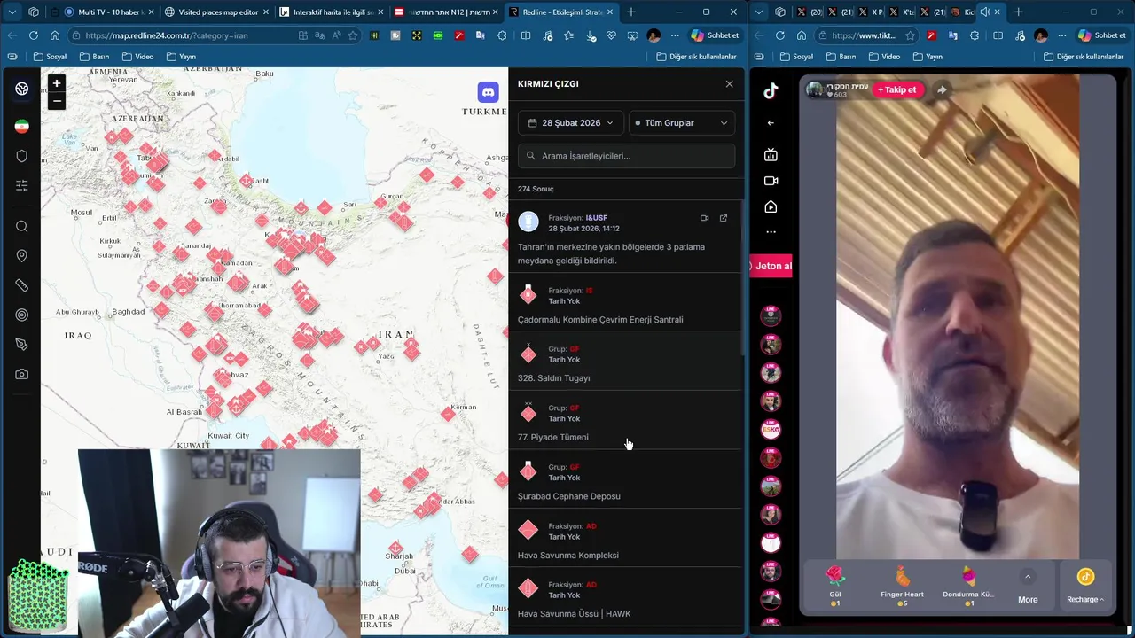
Task: Open Diğer sık kullanılanlar in left browser
Action: [x=696, y=57]
